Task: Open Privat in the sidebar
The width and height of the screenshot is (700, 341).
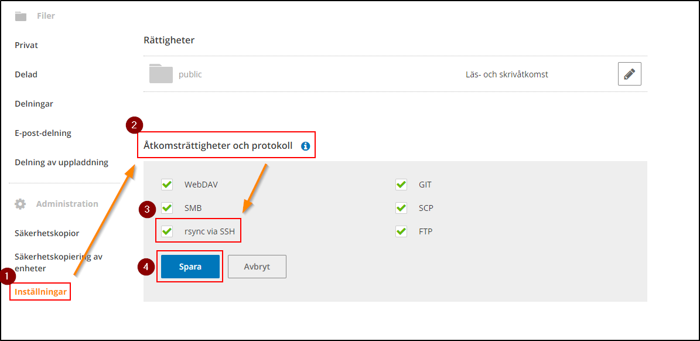Action: (x=26, y=45)
